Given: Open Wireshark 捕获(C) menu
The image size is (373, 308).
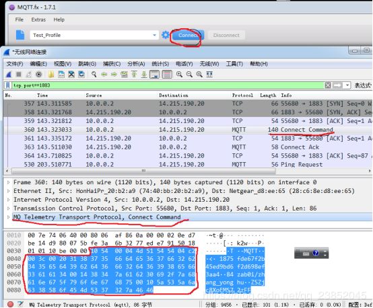Looking at the screenshot, I should pos(112,64).
